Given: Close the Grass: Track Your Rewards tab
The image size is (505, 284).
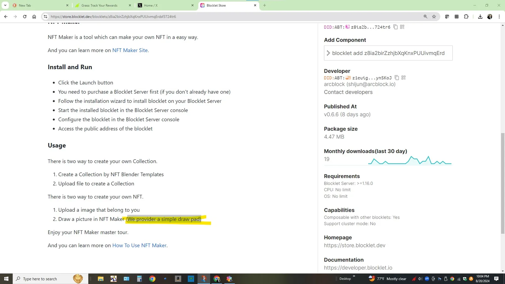Looking at the screenshot, I should click(x=130, y=5).
